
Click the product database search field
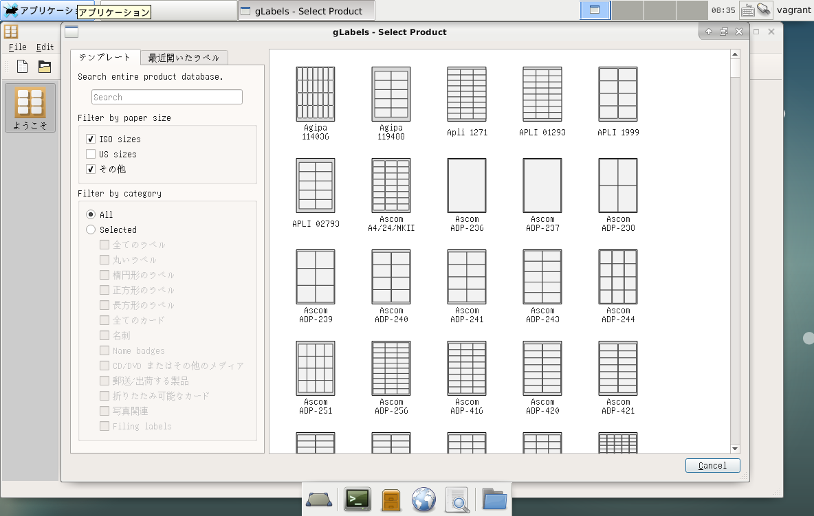[166, 96]
